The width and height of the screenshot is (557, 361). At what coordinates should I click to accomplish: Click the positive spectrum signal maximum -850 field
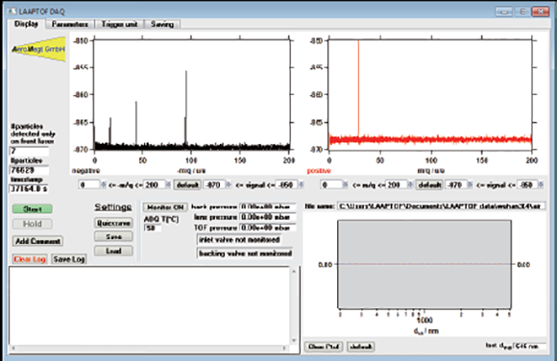528,184
